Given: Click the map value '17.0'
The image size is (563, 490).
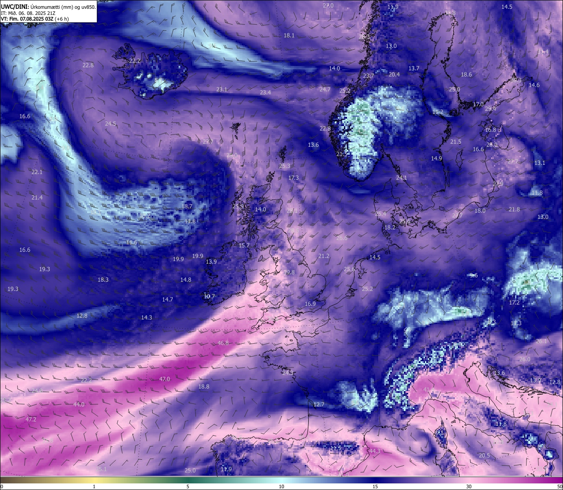Looking at the screenshot, I should 478,105.
